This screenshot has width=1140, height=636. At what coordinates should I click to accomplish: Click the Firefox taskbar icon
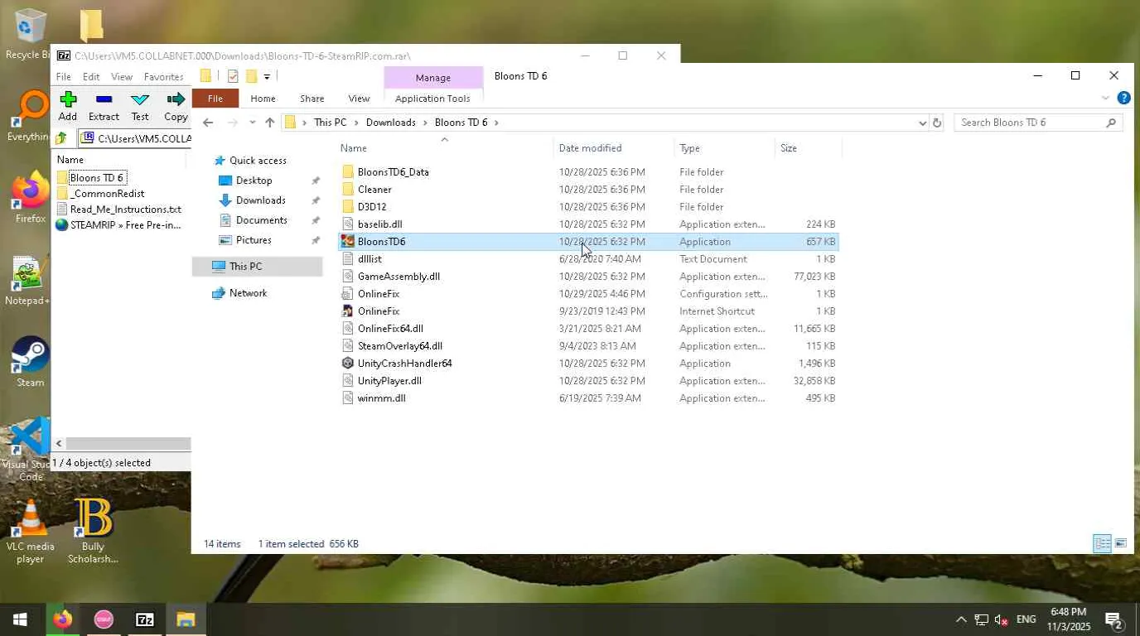(x=62, y=619)
